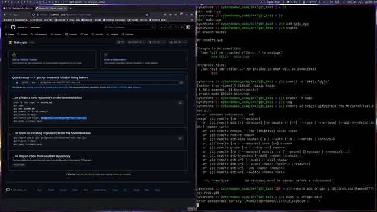Click the Import code button
The width and height of the screenshot is (377, 212).
pos(19,165)
